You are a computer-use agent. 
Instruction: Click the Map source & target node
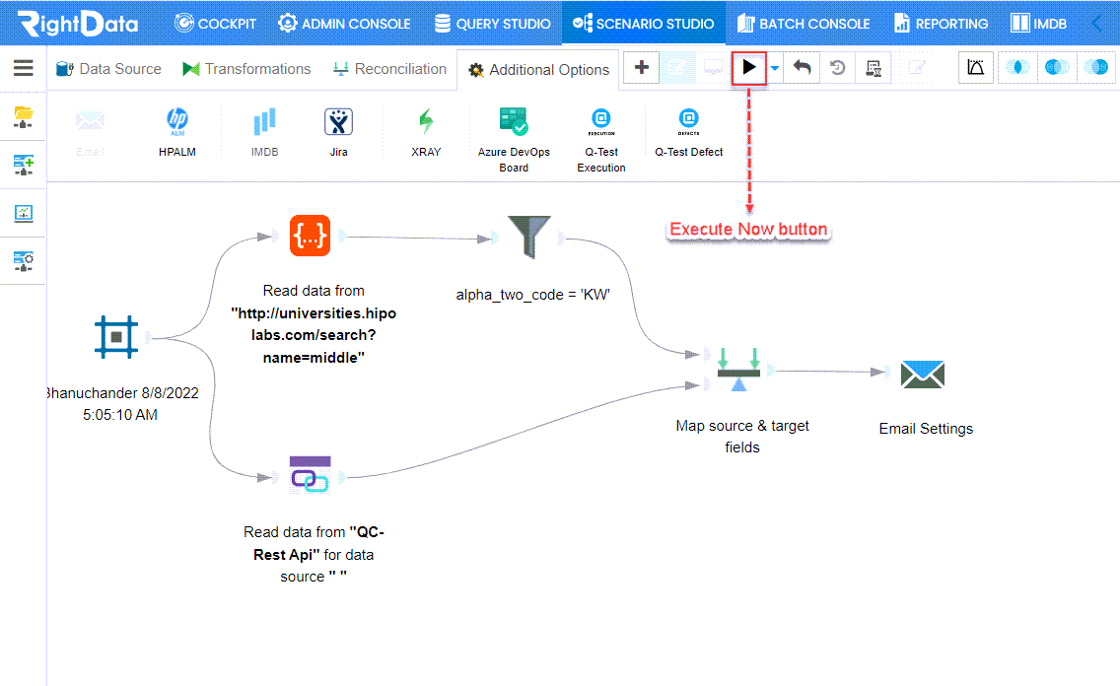pyautogui.click(x=738, y=370)
